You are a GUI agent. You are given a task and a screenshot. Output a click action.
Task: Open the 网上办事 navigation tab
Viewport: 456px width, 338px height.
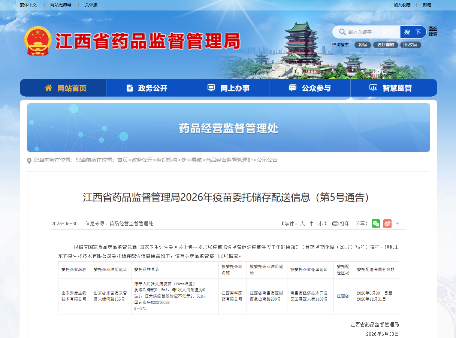coord(229,88)
